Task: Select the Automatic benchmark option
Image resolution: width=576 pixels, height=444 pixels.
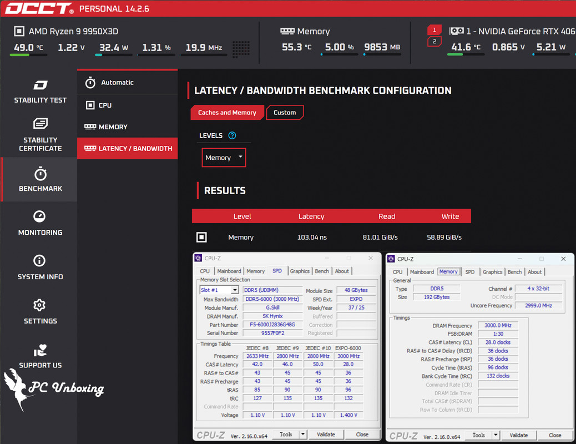Action: tap(128, 83)
